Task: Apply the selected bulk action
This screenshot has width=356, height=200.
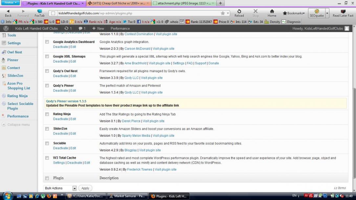Action: pyautogui.click(x=85, y=188)
